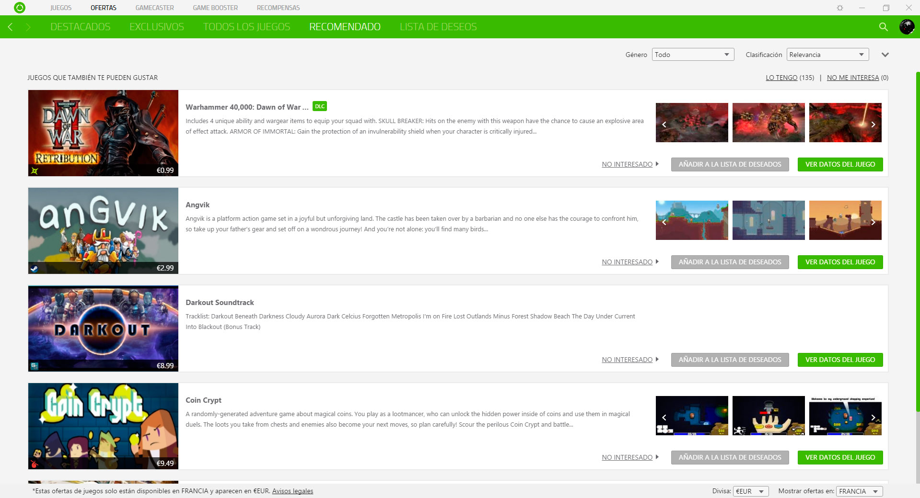Open the LO TENGO link
The height and width of the screenshot is (498, 920).
click(781, 78)
